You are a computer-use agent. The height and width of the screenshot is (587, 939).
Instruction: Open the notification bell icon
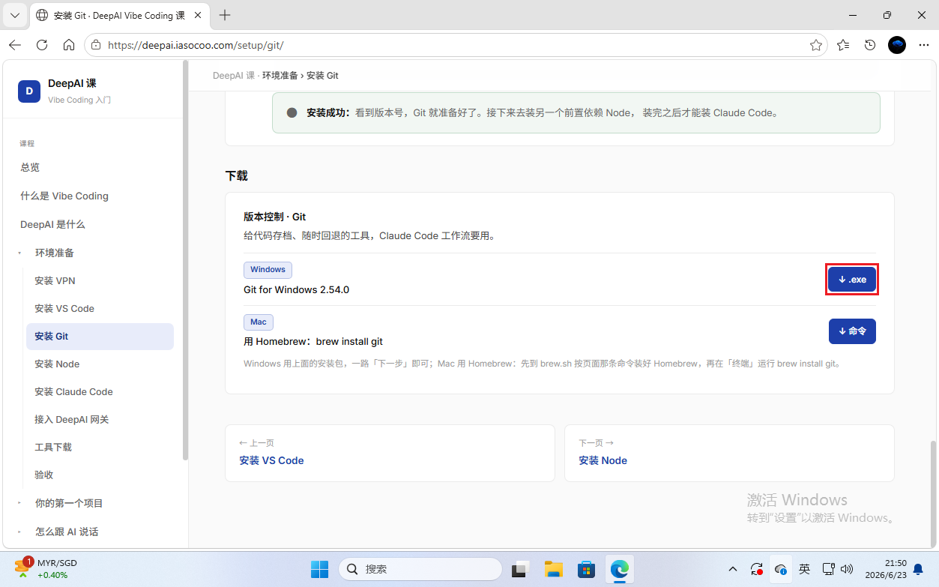[x=918, y=569]
